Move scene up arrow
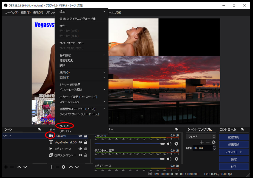Screen dimensions: 253x178 click(x=19, y=167)
